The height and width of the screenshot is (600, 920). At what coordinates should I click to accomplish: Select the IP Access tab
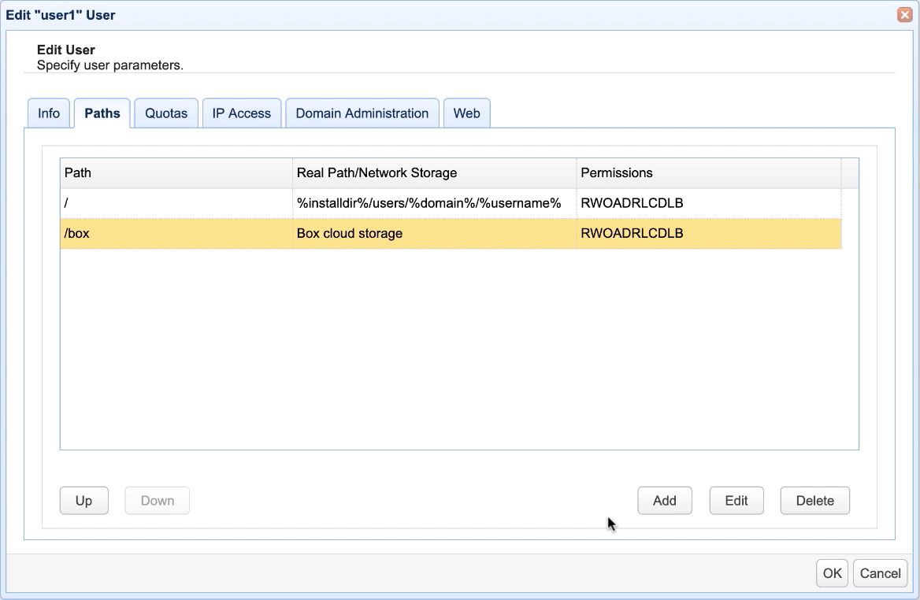pos(241,113)
